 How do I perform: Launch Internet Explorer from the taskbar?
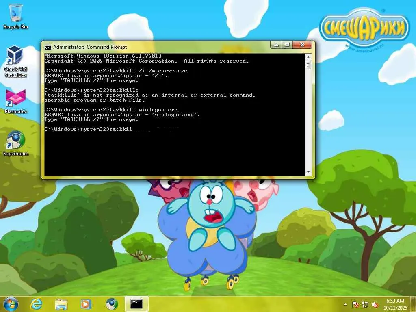pyautogui.click(x=36, y=304)
